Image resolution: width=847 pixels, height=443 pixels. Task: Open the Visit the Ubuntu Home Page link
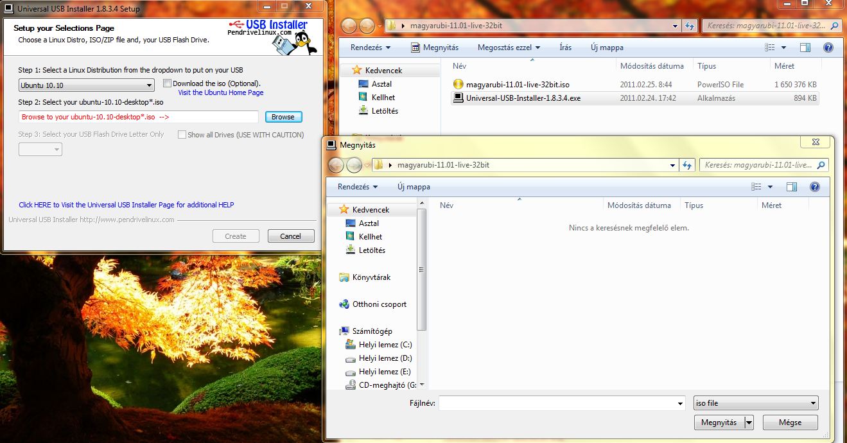click(221, 92)
